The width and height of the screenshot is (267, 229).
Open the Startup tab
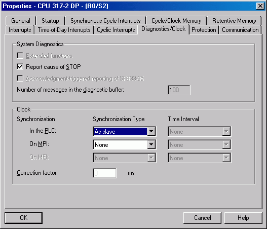50,21
